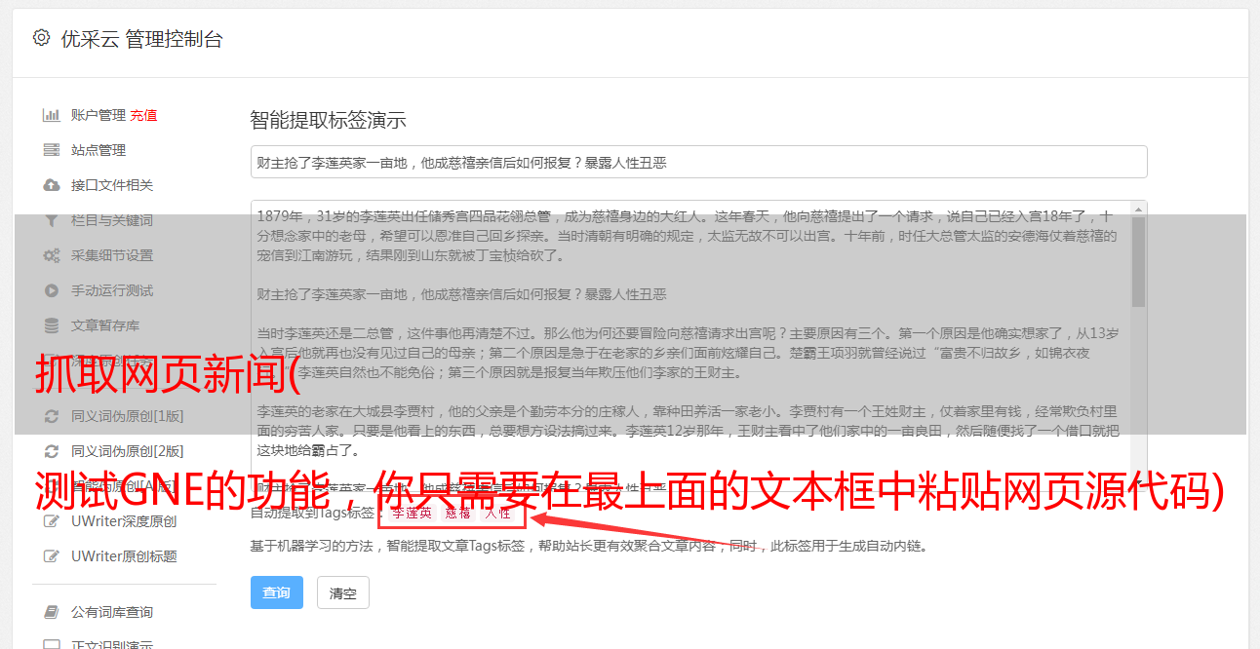Click the 清空 button

pyautogui.click(x=343, y=592)
